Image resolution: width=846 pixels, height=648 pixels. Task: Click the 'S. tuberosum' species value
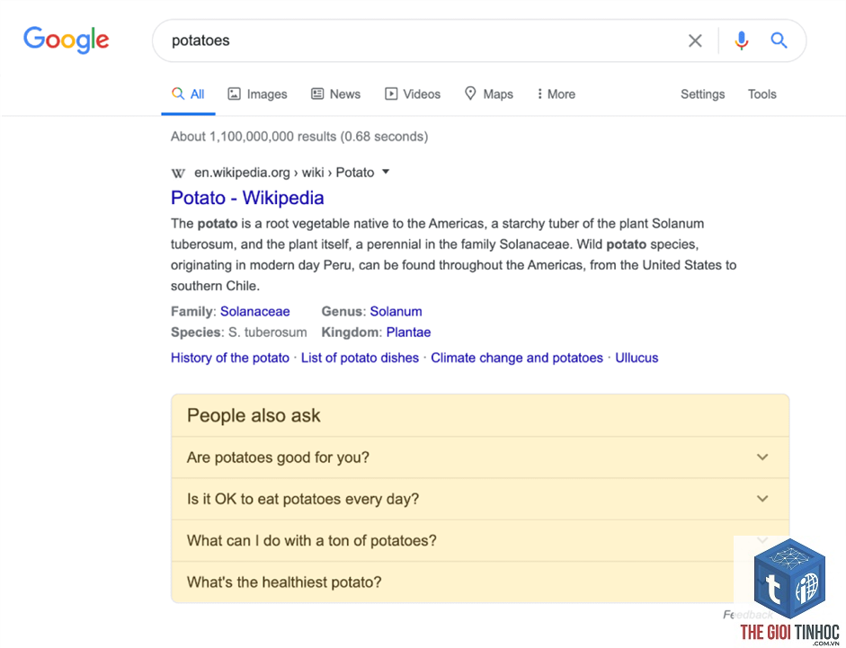click(268, 332)
